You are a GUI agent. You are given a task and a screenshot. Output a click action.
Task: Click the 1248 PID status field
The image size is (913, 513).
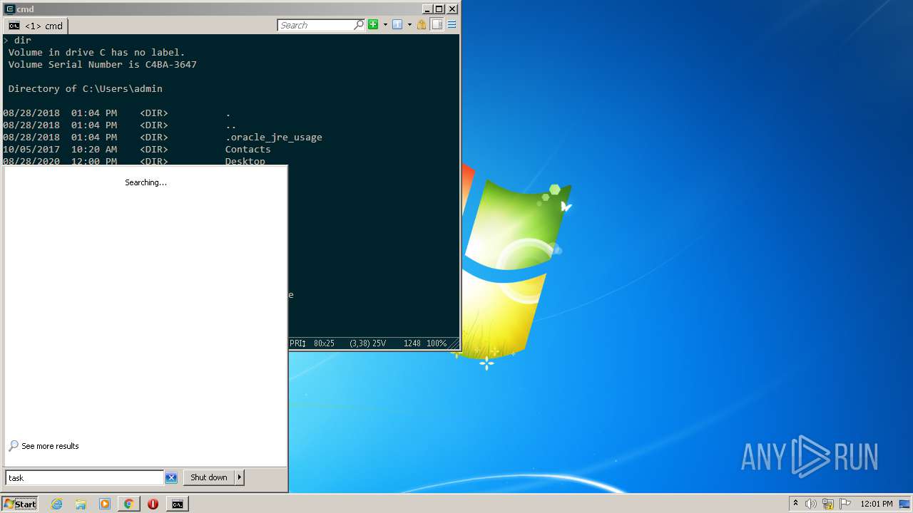pyautogui.click(x=412, y=343)
